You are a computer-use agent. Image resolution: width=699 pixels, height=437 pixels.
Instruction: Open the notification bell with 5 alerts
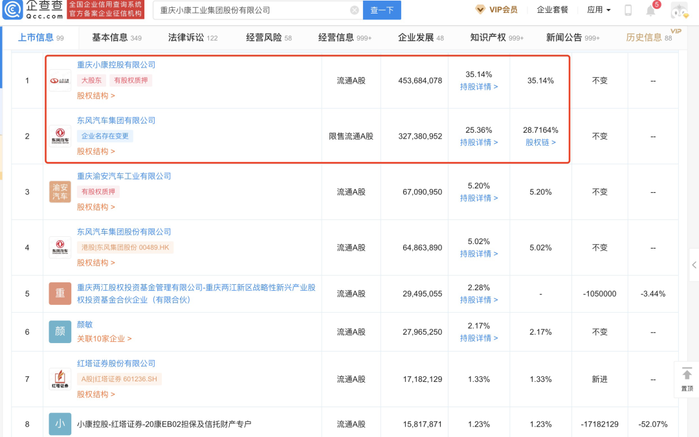pos(651,10)
